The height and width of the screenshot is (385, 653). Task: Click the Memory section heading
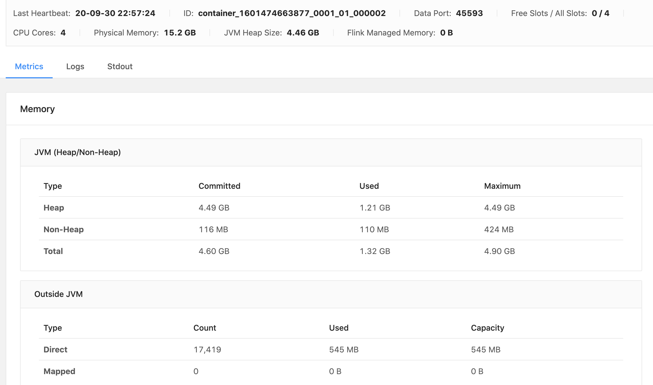click(37, 109)
